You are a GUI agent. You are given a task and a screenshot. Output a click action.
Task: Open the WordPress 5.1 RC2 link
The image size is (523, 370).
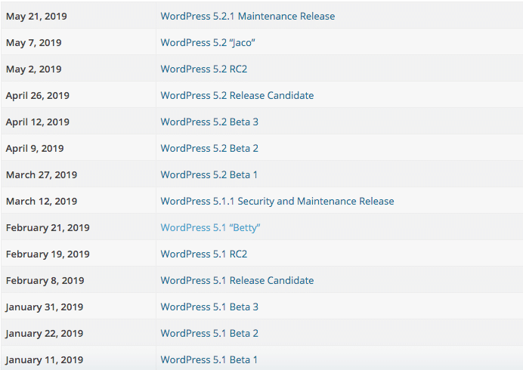(203, 254)
